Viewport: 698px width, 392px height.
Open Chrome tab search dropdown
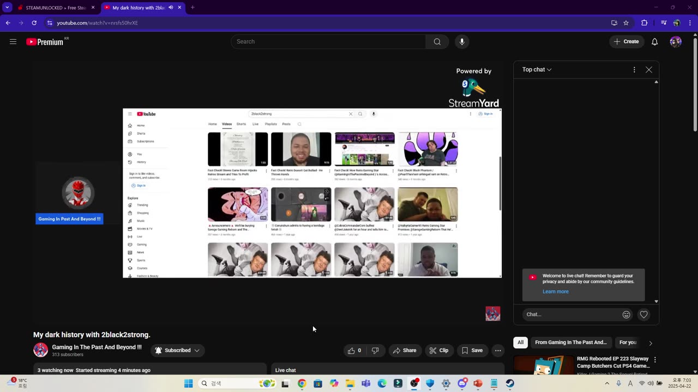(x=8, y=8)
